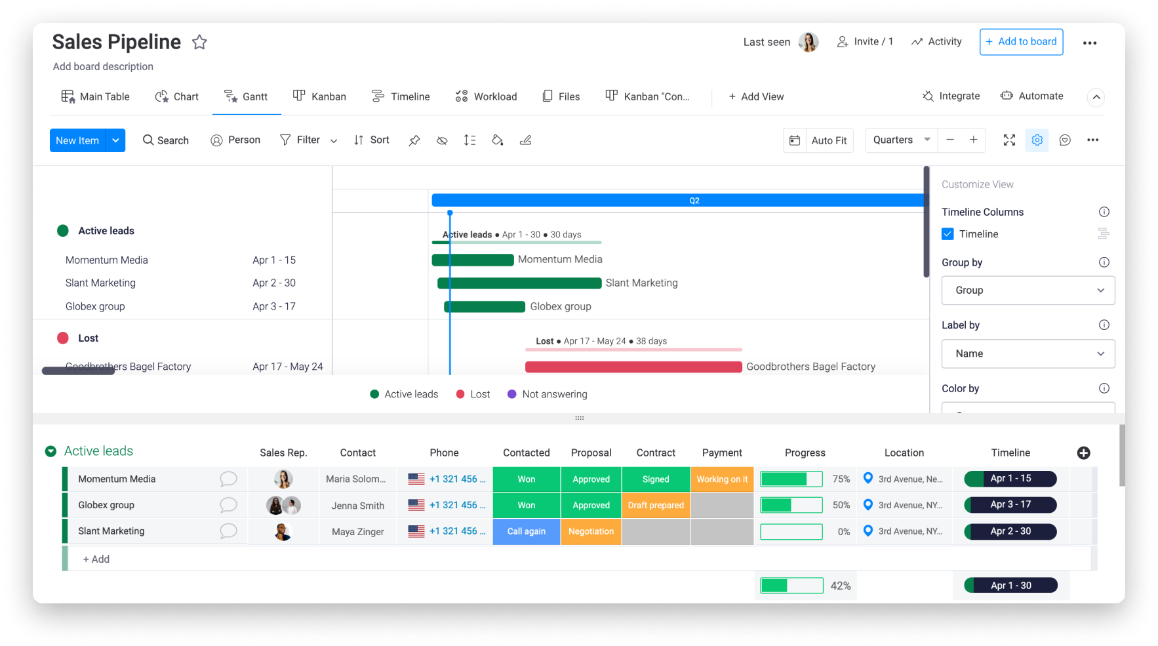Click Add View
The image size is (1158, 646).
[x=756, y=96]
